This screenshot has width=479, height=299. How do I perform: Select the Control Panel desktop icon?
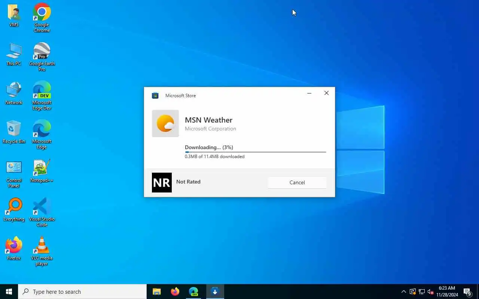[14, 174]
